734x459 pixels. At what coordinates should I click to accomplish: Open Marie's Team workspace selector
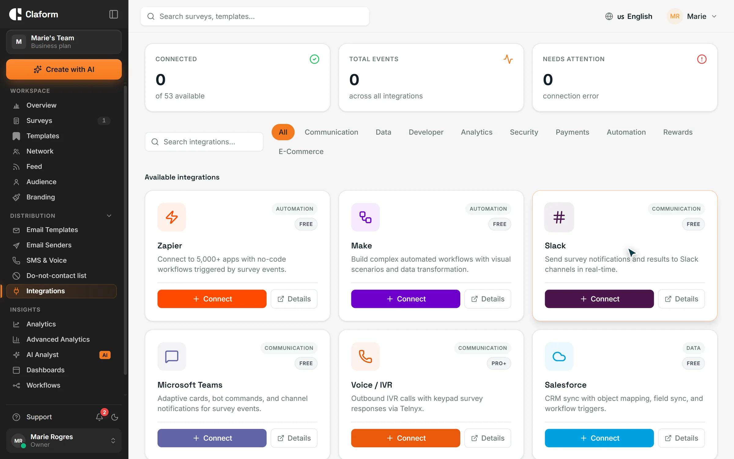(64, 42)
